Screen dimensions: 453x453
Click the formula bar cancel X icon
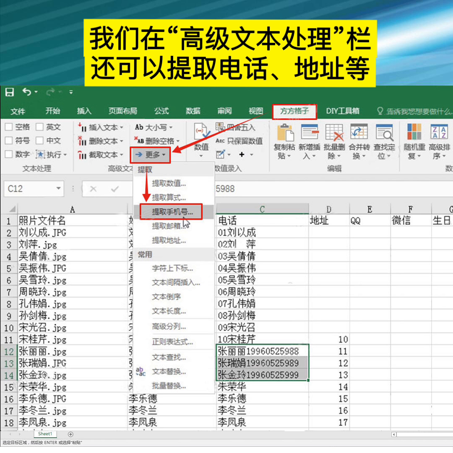tap(93, 189)
